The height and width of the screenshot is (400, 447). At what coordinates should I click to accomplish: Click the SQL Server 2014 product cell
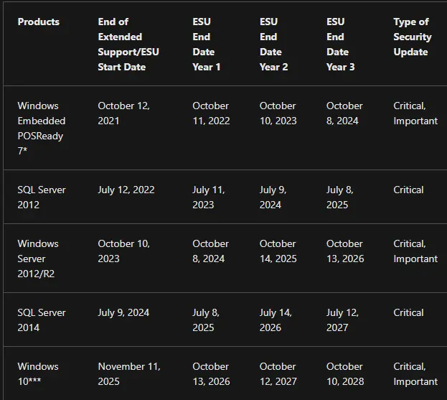click(x=42, y=320)
